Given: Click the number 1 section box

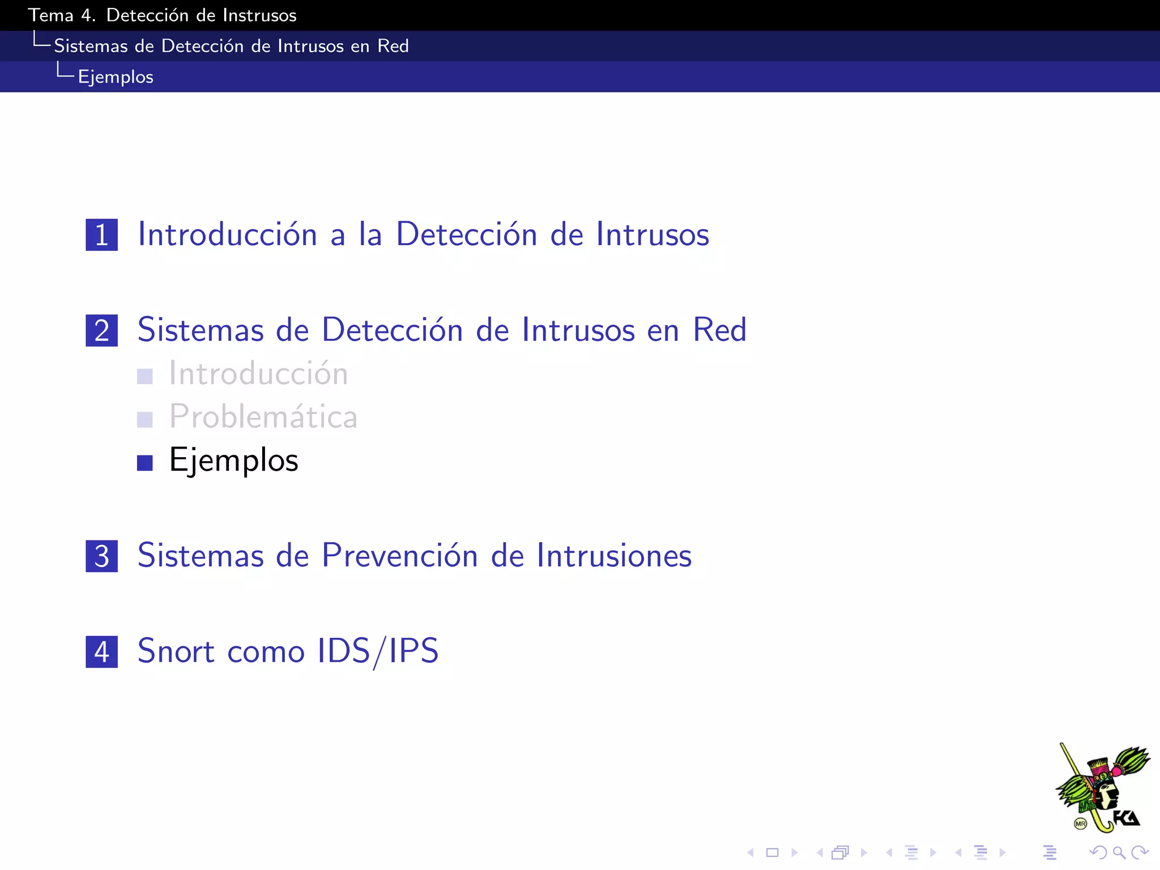Looking at the screenshot, I should [x=102, y=234].
